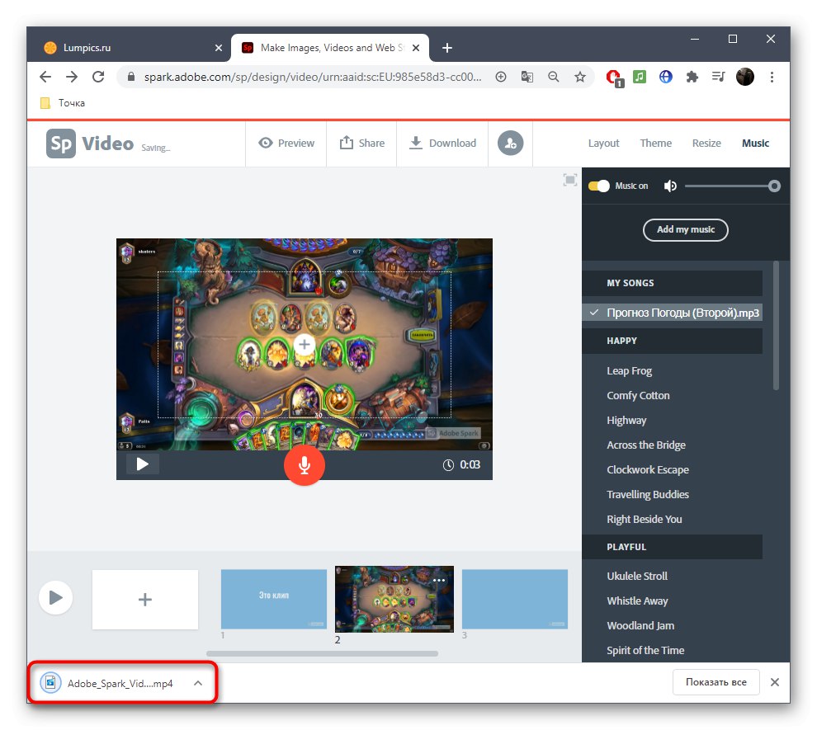
Task: Click the downloaded mp4 file icon
Action: tap(50, 683)
